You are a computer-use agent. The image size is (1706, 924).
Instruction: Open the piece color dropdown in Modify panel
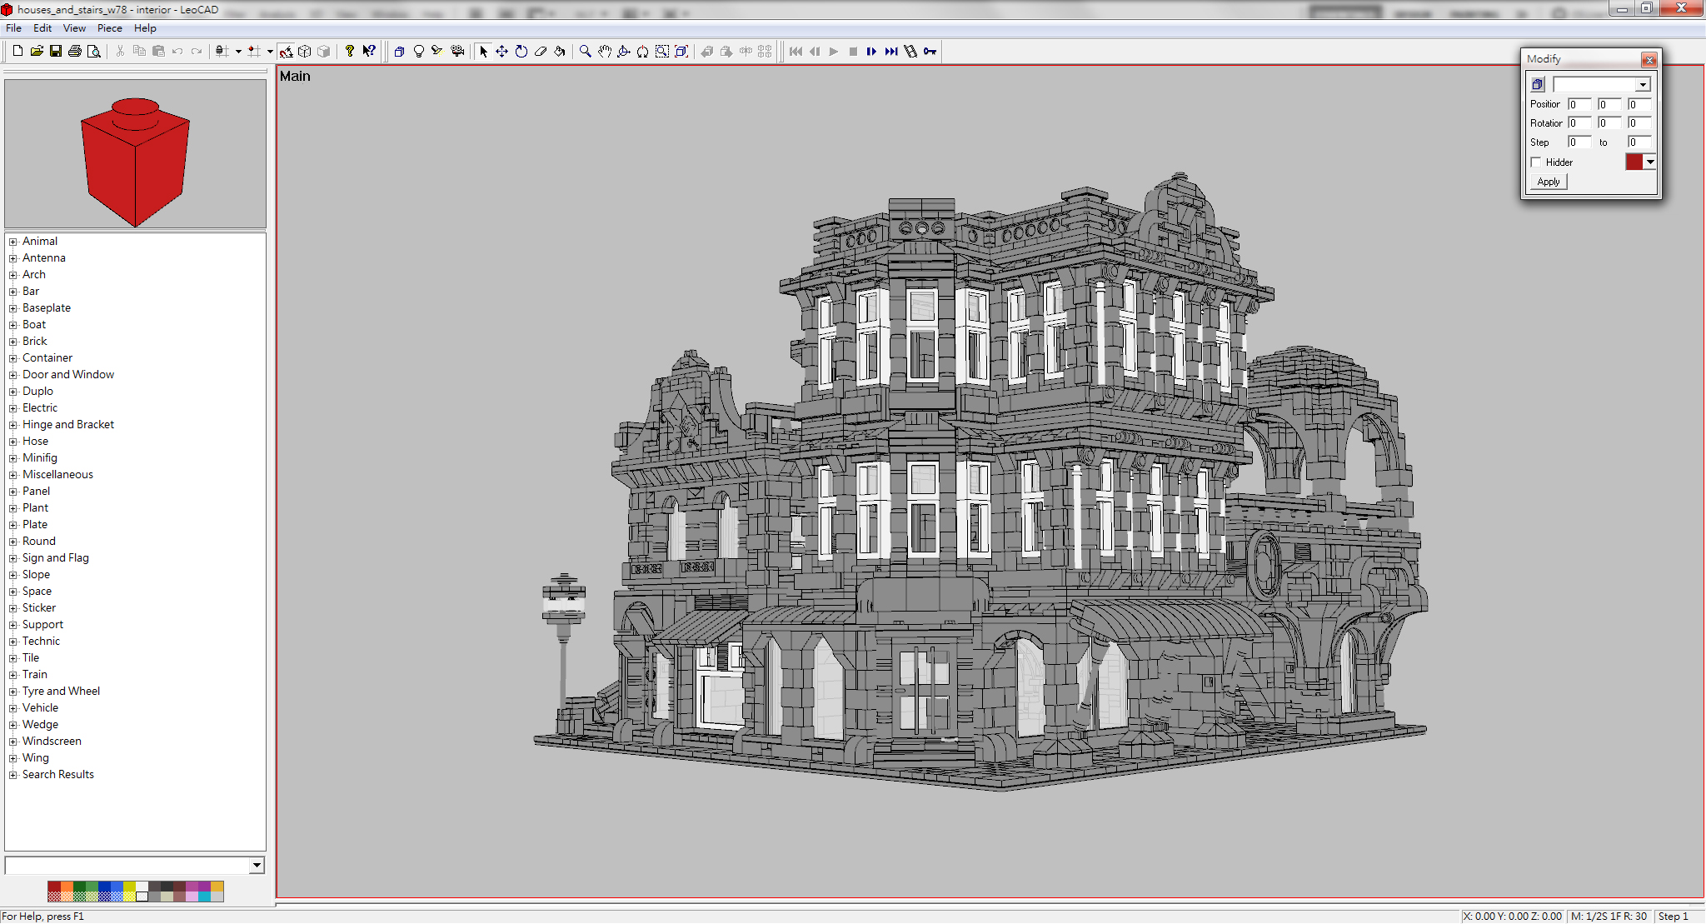pyautogui.click(x=1650, y=162)
